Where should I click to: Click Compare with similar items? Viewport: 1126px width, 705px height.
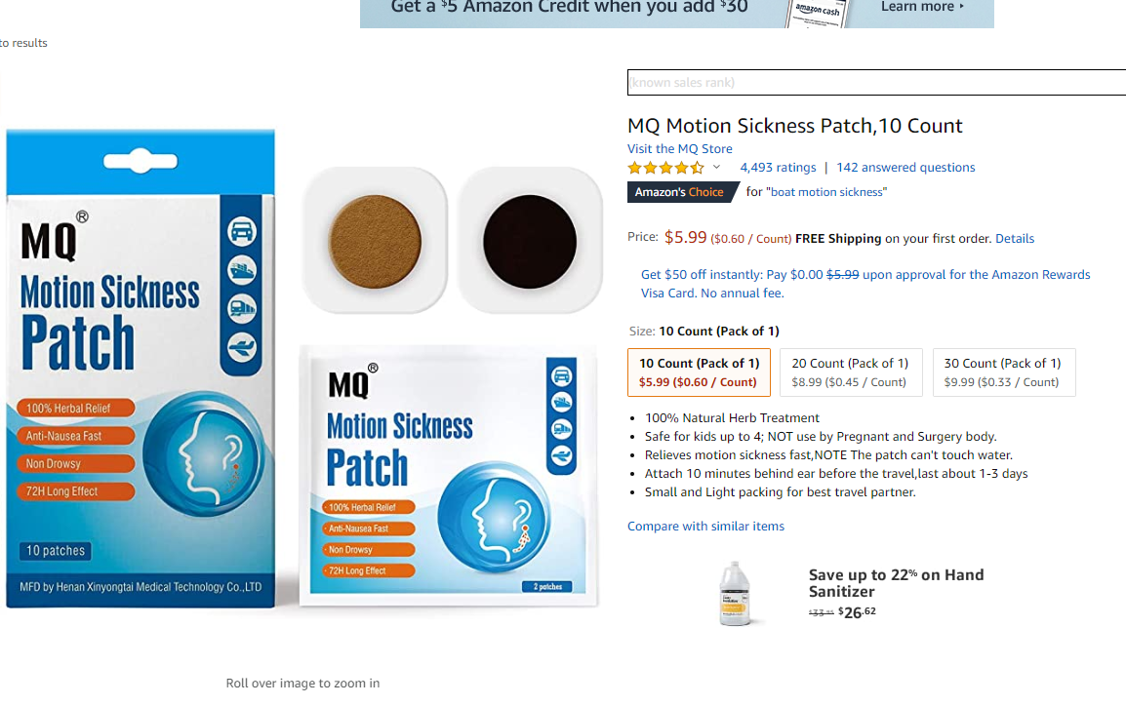(x=705, y=527)
